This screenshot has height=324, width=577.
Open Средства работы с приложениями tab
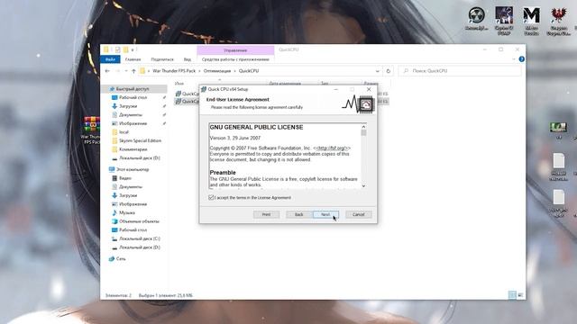(235, 59)
